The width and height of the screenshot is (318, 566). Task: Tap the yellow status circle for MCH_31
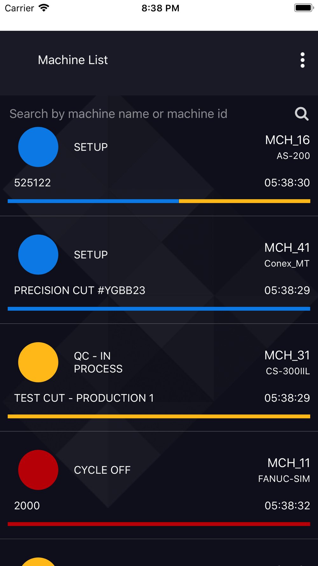pyautogui.click(x=38, y=362)
